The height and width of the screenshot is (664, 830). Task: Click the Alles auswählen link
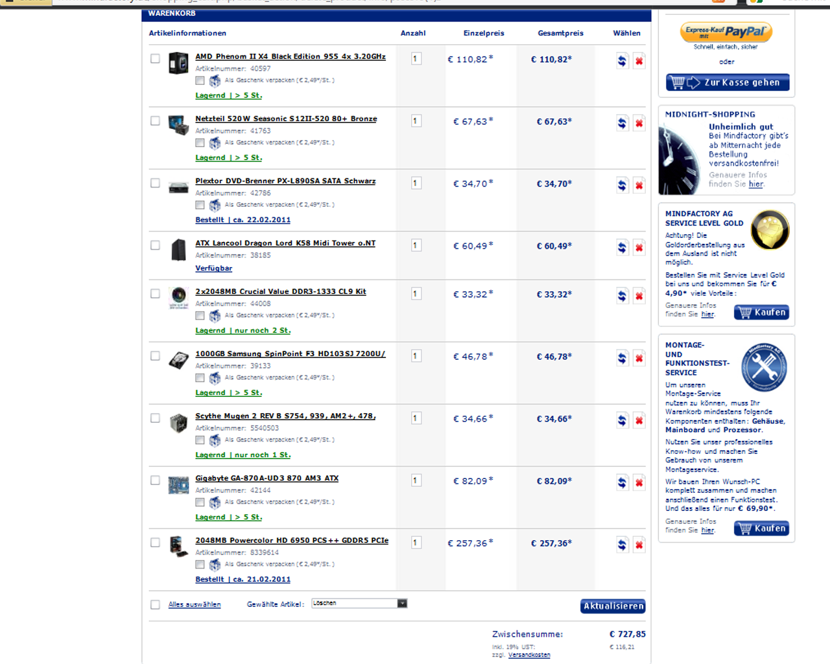click(x=195, y=605)
